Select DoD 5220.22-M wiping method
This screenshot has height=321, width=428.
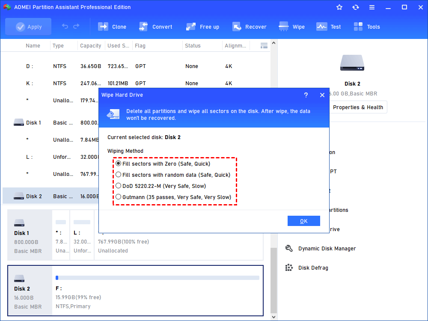[x=161, y=186]
